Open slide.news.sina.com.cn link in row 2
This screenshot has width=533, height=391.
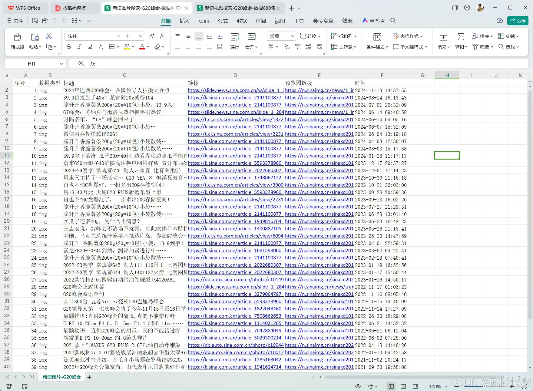pos(236,90)
